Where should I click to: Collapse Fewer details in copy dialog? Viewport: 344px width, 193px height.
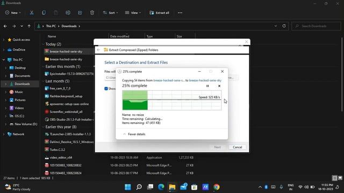[x=134, y=134]
